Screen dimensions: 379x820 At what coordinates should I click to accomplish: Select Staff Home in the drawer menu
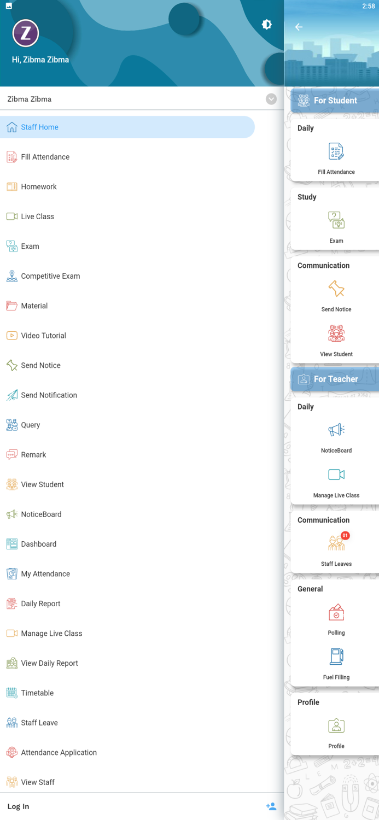(x=127, y=127)
